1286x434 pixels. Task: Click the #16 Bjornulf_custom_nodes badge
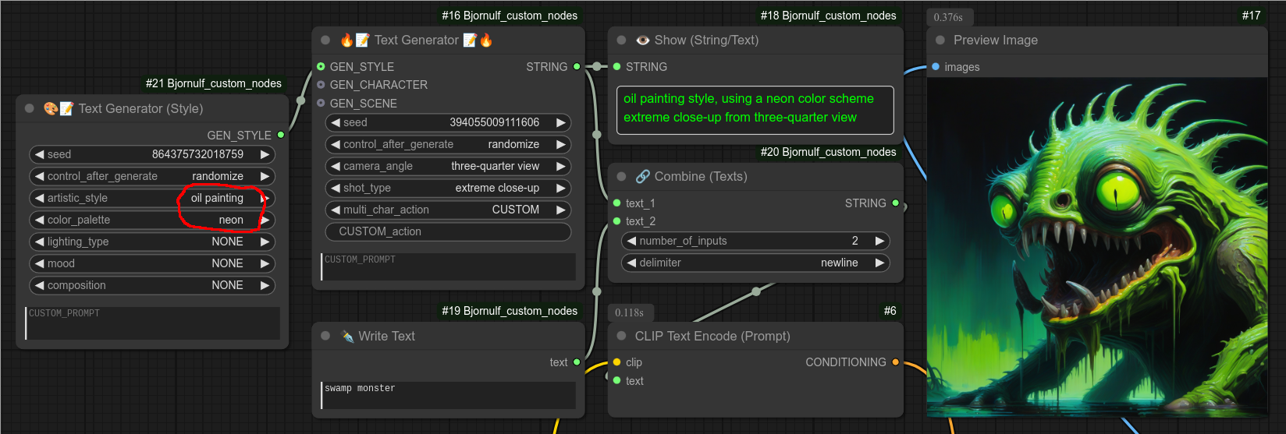[510, 16]
